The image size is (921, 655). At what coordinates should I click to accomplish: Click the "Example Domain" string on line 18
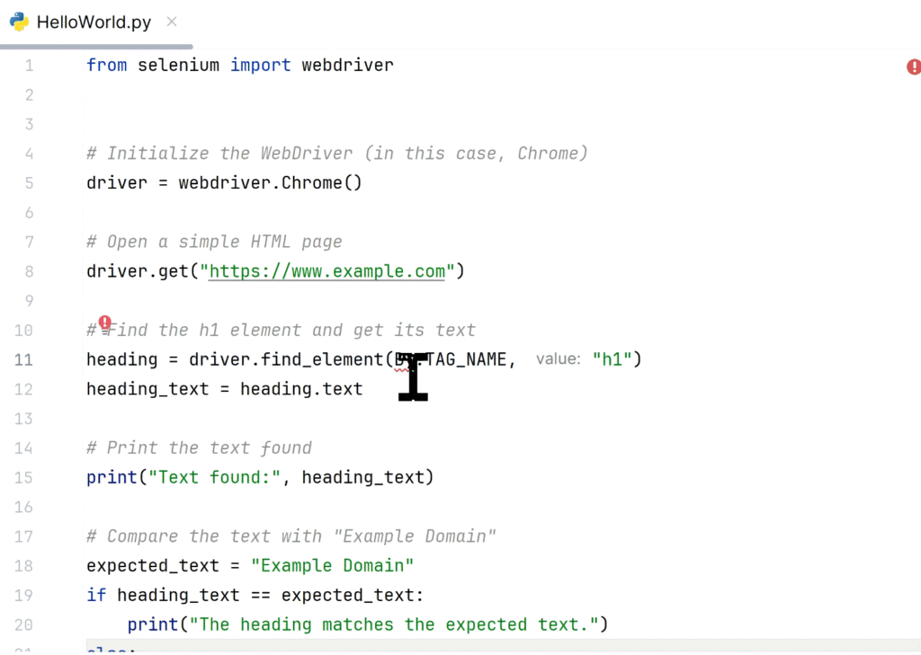click(x=333, y=566)
